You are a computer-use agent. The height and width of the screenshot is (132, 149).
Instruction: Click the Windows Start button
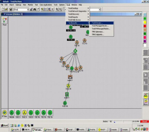coord(4,126)
